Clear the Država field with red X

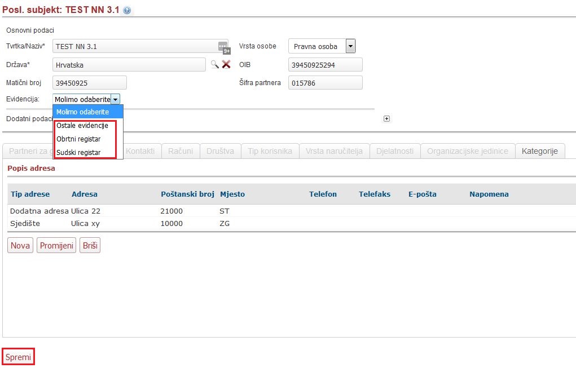coord(226,64)
